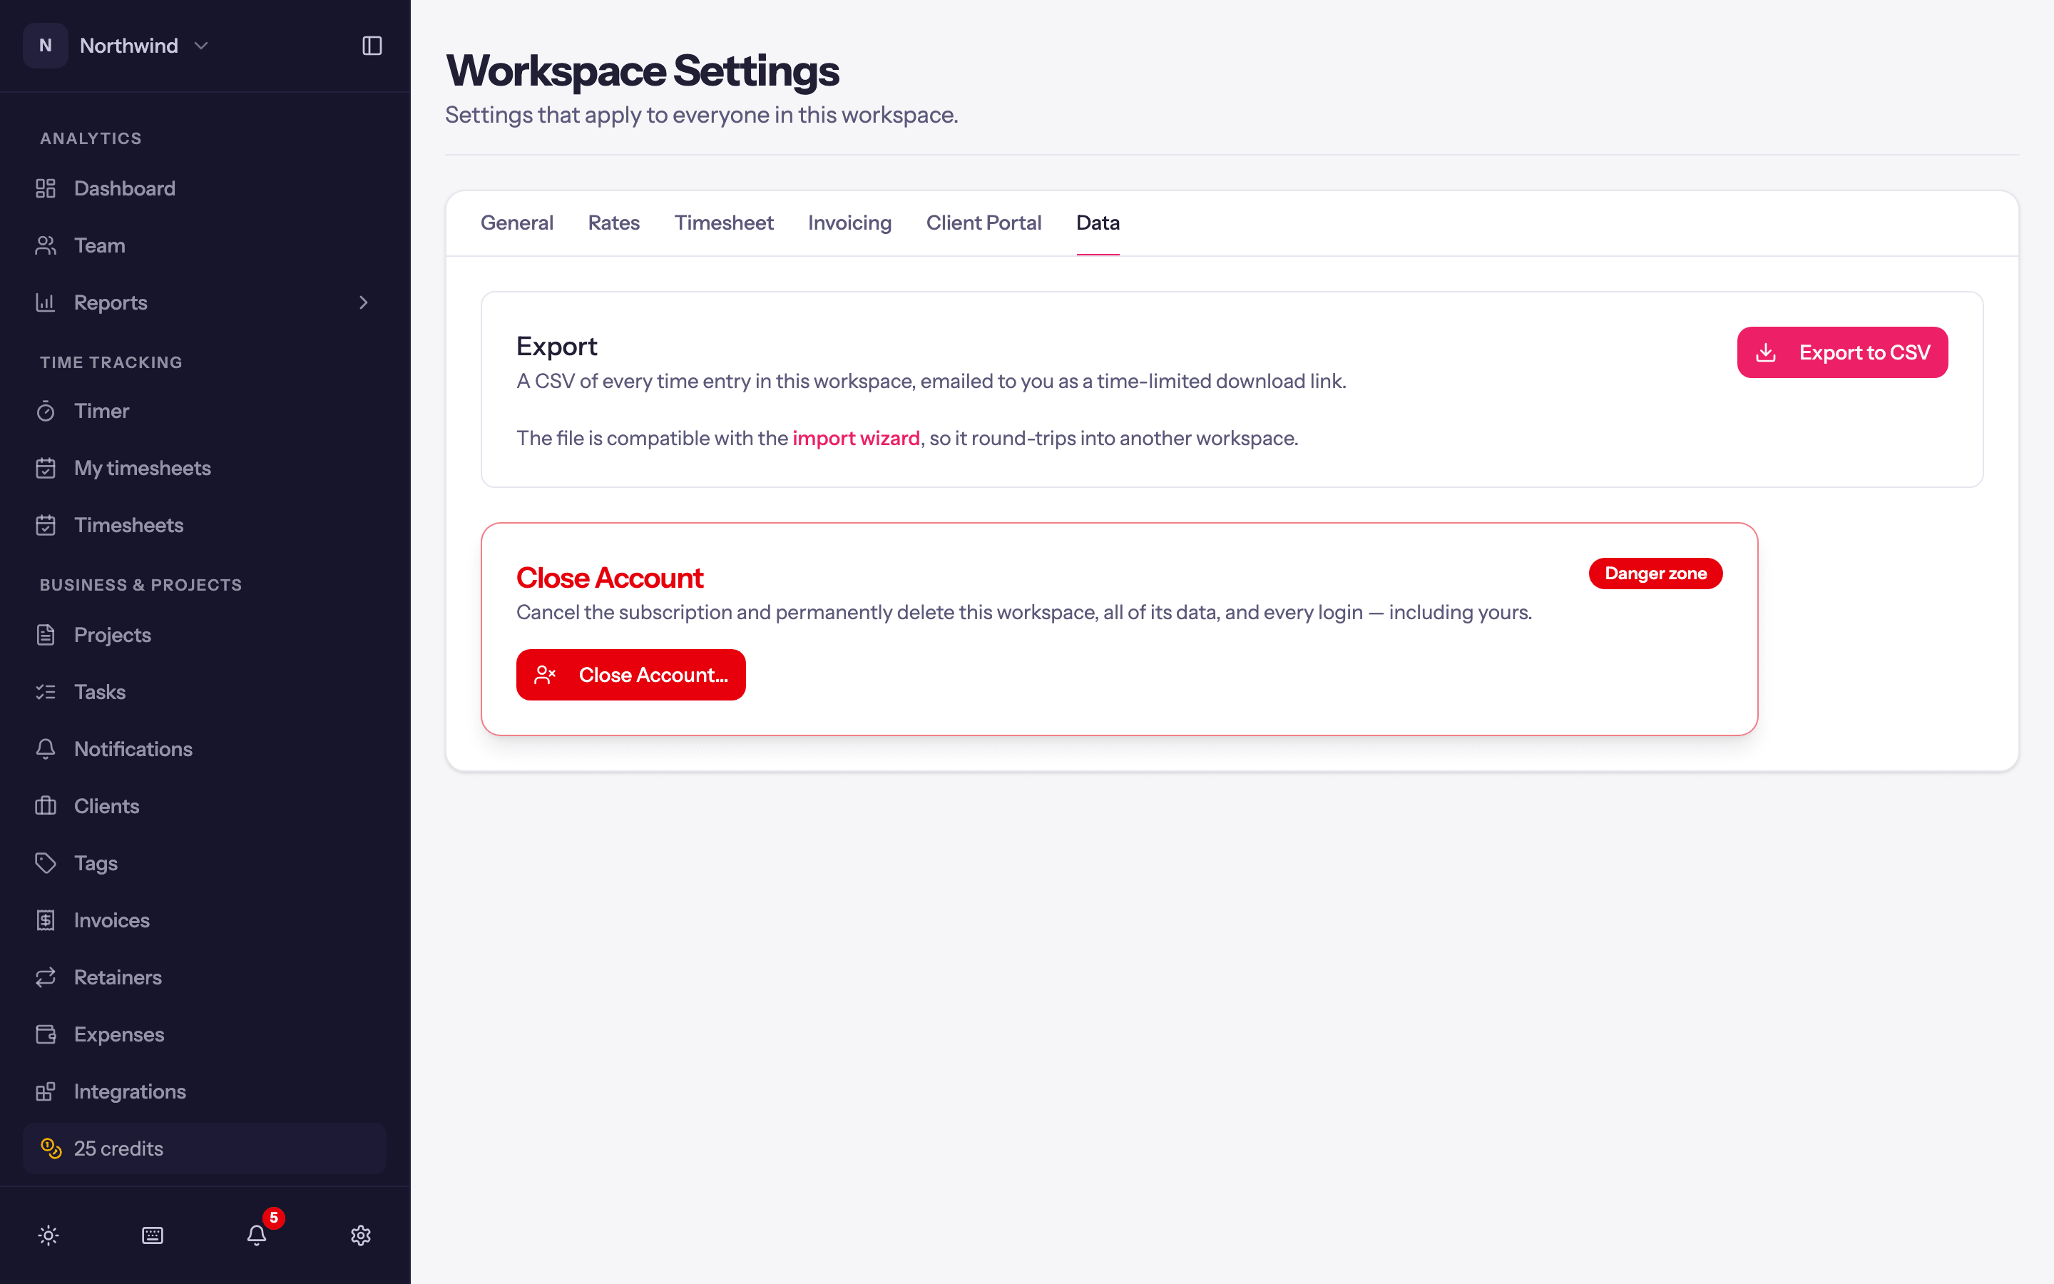Toggle the light/dark theme sun icon
2054x1284 pixels.
(x=48, y=1235)
